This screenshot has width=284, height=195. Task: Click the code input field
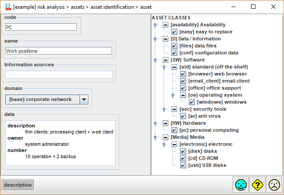tap(41, 27)
